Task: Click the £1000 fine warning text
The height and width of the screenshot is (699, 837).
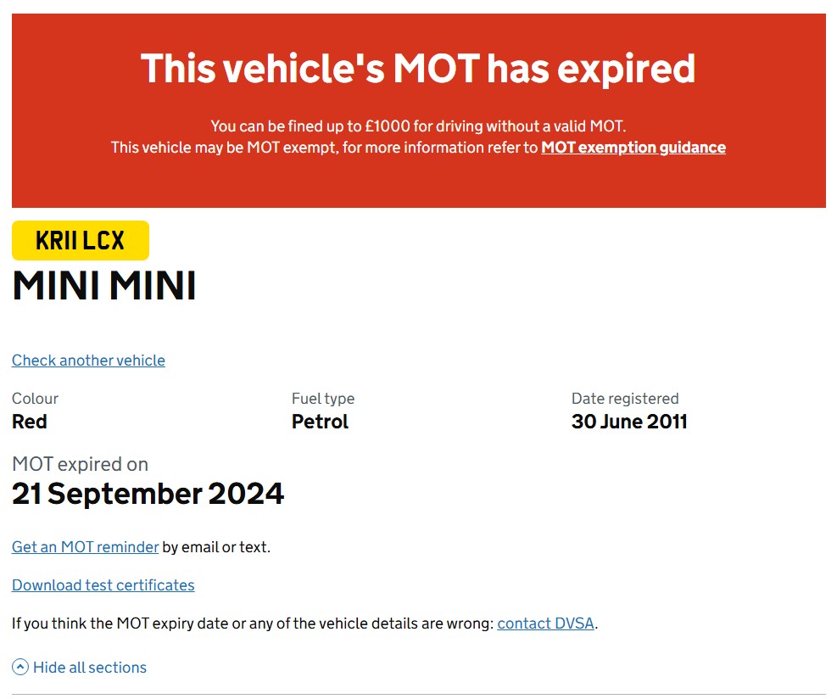Action: (418, 126)
